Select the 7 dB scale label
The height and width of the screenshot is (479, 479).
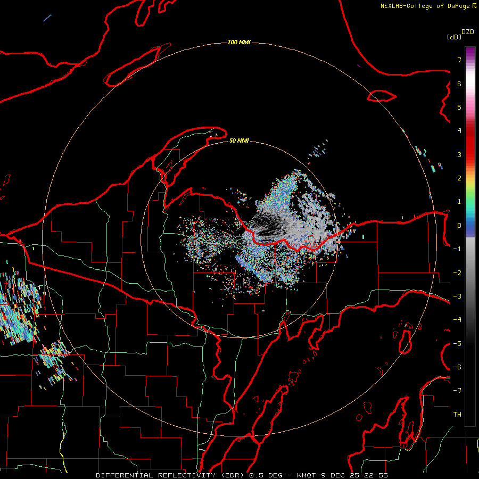click(459, 60)
